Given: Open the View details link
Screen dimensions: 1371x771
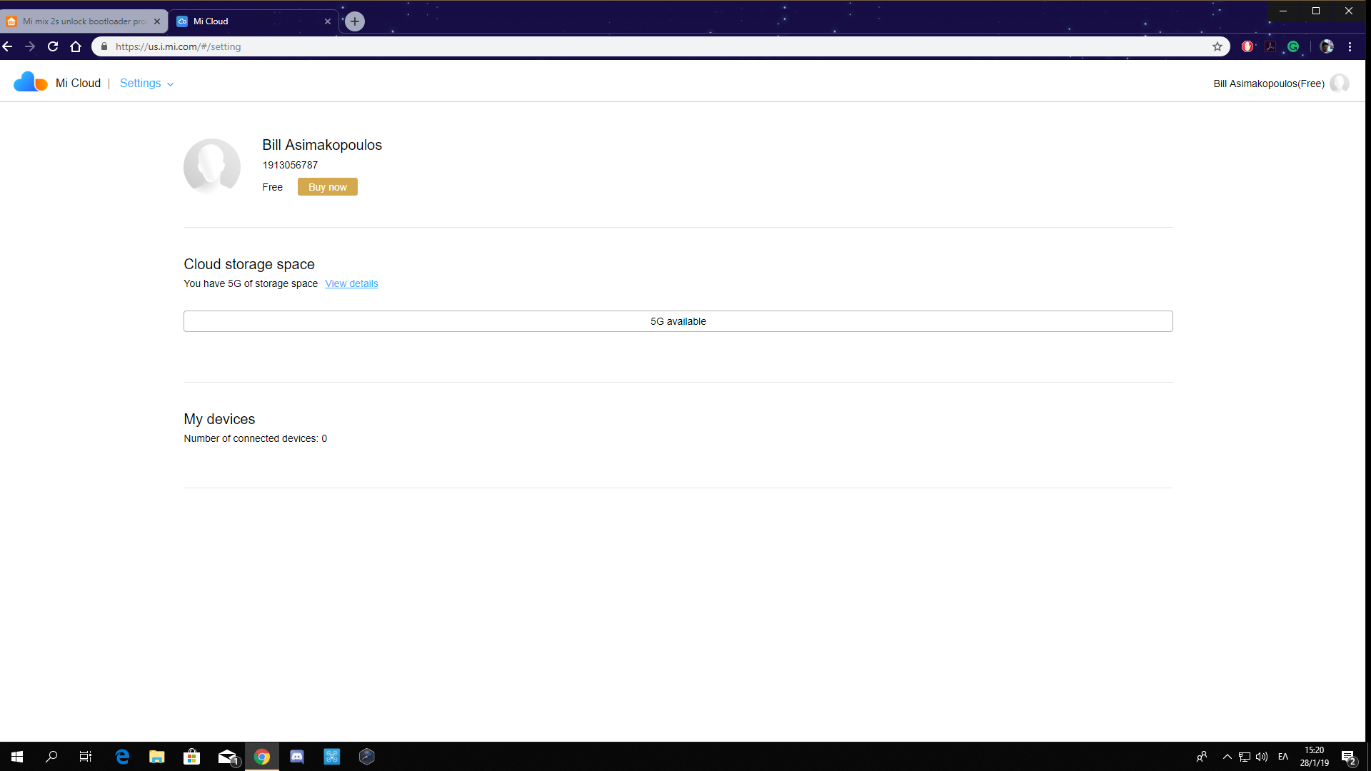Looking at the screenshot, I should 351,283.
